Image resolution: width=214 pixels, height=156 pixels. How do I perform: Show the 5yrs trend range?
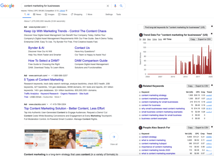pyautogui.click(x=160, y=39)
